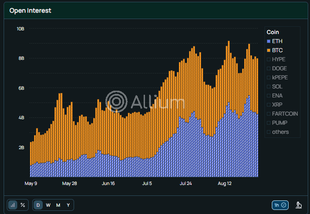Select weekly W granularity
310x214 pixels.
(48, 205)
